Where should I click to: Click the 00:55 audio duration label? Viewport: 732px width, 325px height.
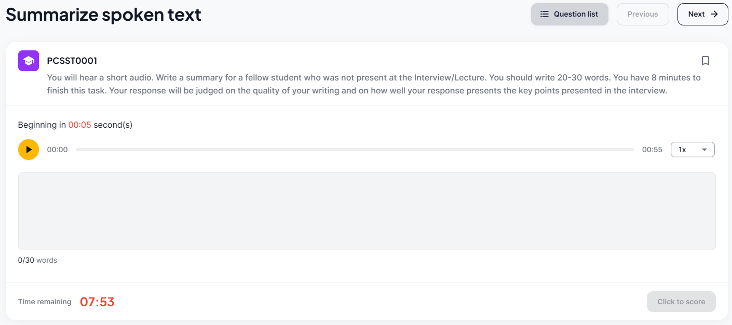tap(652, 150)
